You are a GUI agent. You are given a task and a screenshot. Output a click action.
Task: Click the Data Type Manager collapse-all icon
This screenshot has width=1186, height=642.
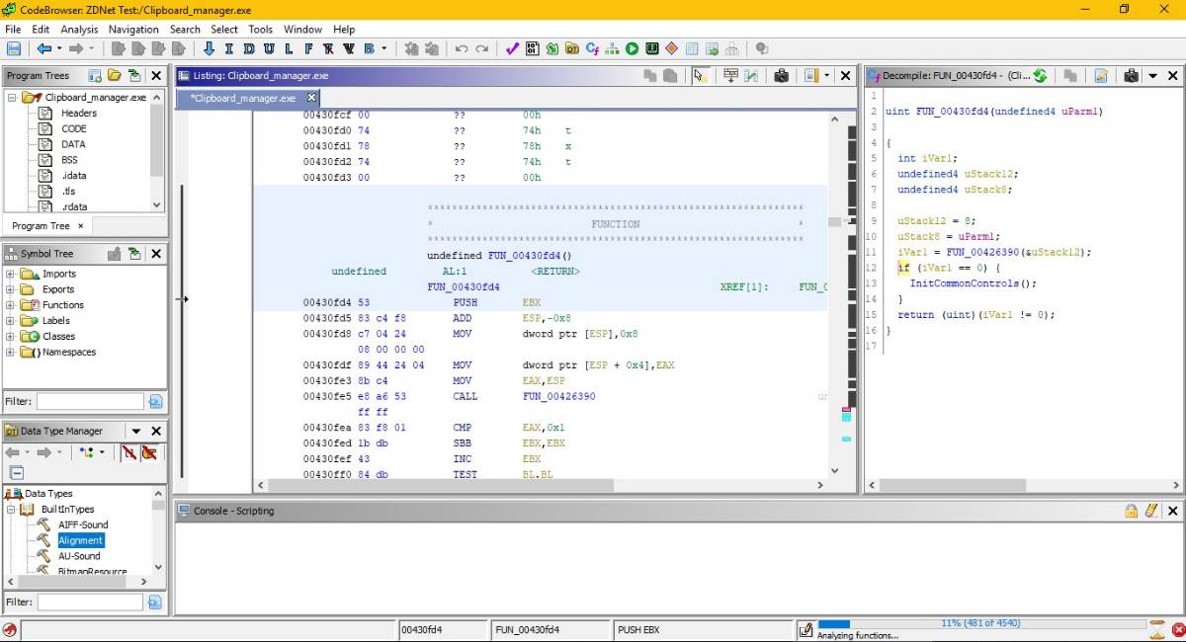click(x=17, y=473)
